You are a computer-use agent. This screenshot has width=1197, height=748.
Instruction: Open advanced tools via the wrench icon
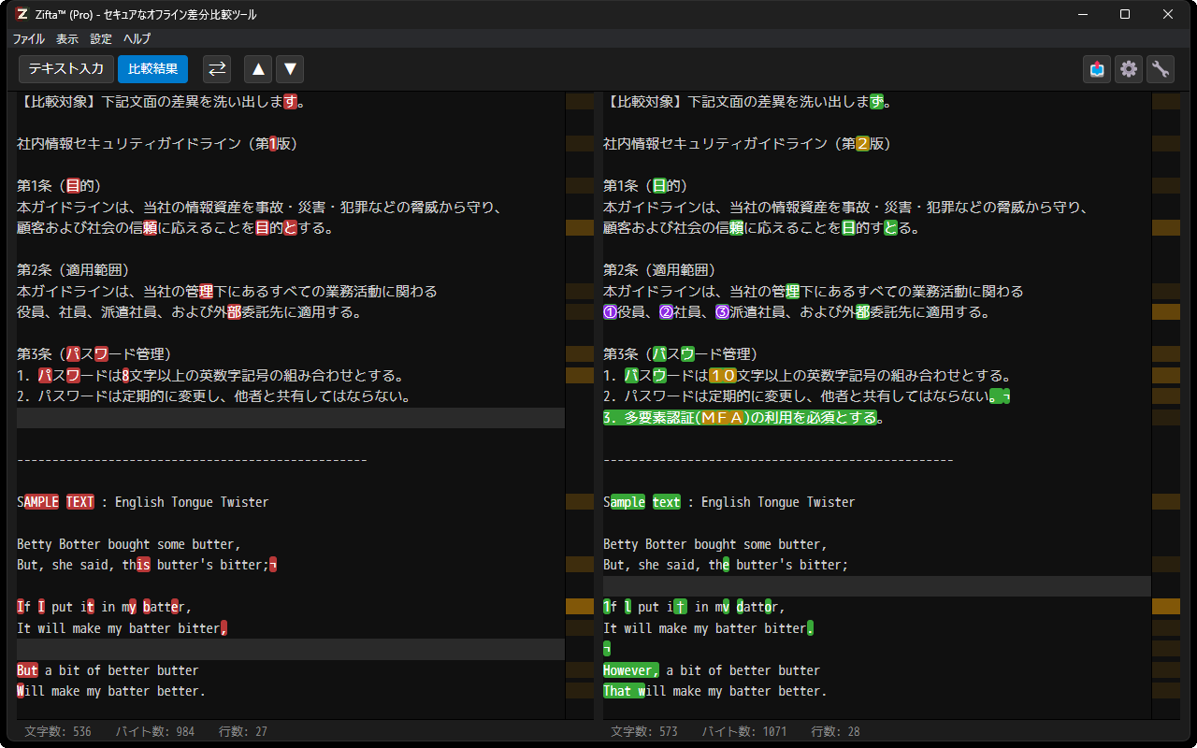point(1160,68)
